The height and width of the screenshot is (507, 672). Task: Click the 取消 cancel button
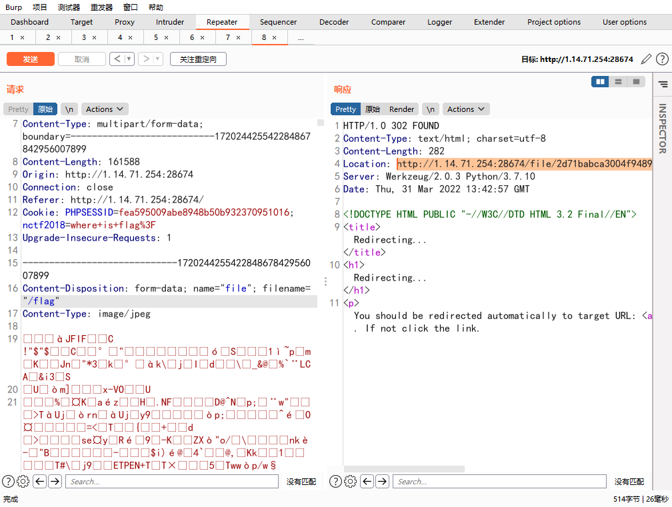82,59
